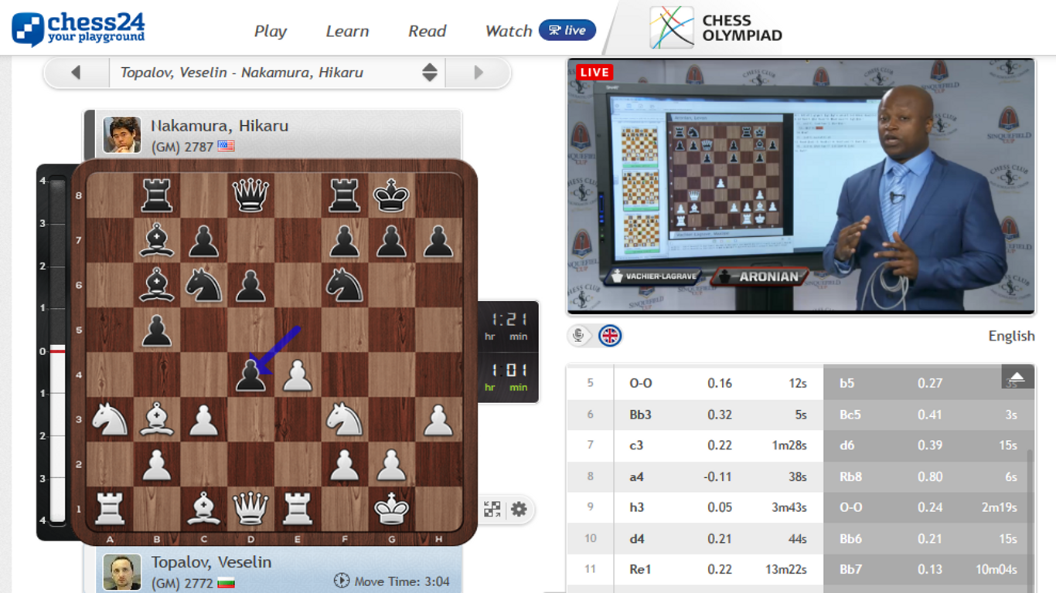The image size is (1056, 593).
Task: Select the black pawn on b5
Action: point(157,330)
